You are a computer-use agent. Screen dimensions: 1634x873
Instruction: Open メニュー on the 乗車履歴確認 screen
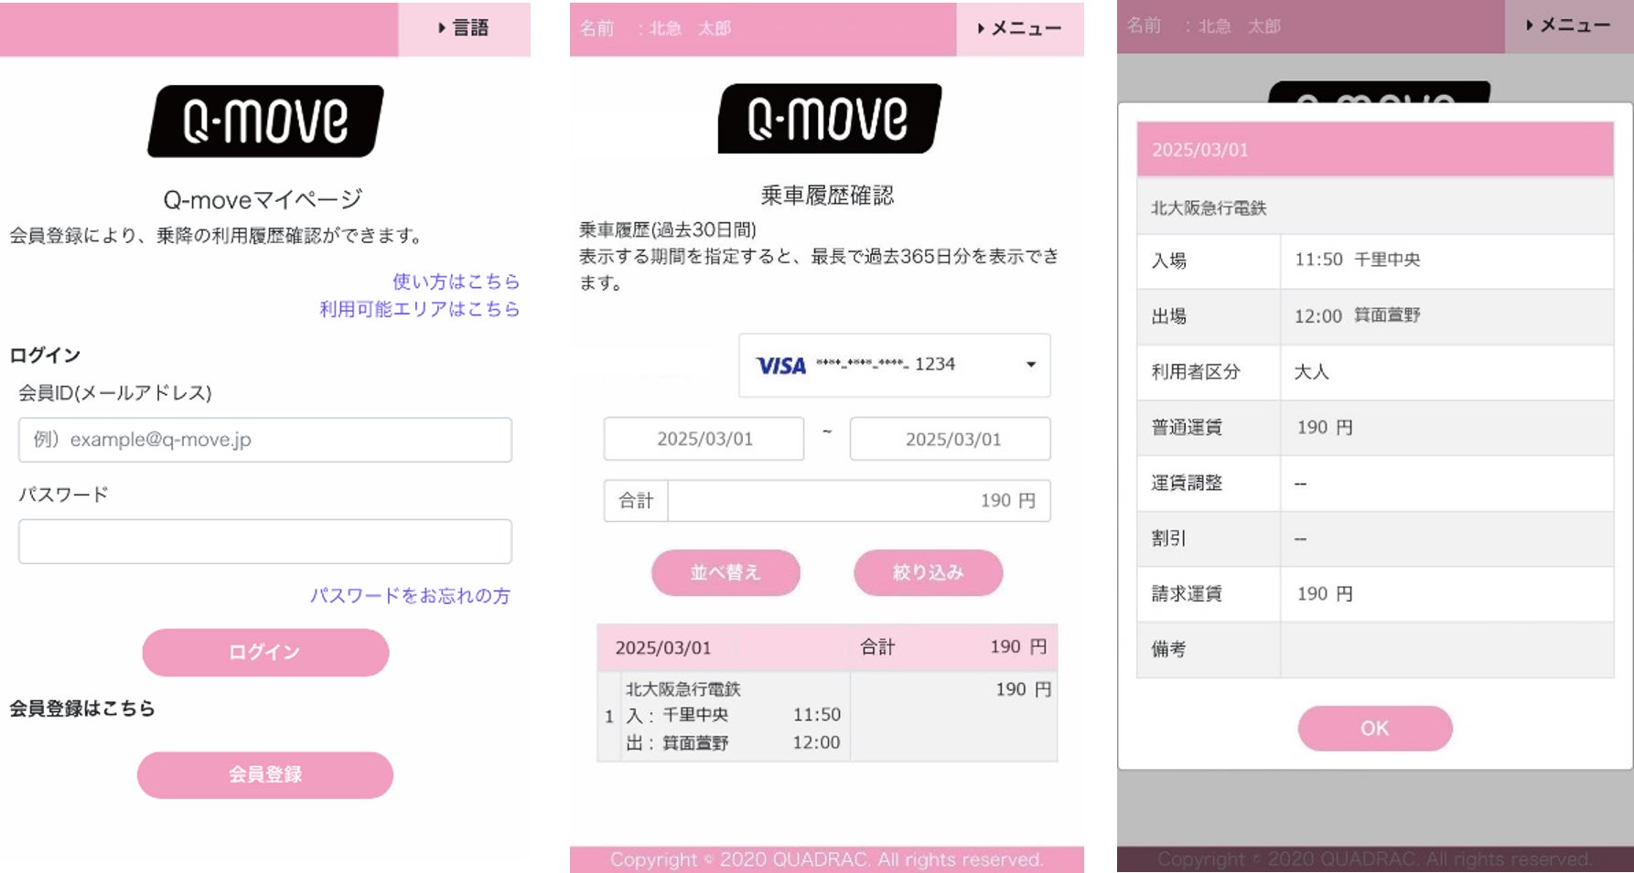pos(1020,28)
